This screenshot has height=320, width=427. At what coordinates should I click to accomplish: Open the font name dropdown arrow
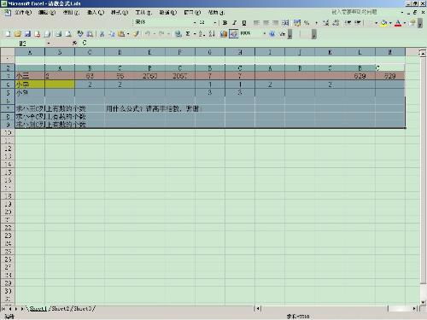click(x=195, y=23)
